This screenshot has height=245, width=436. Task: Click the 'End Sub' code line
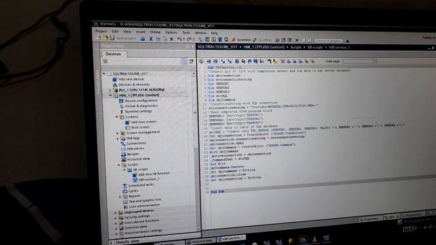pos(218,192)
